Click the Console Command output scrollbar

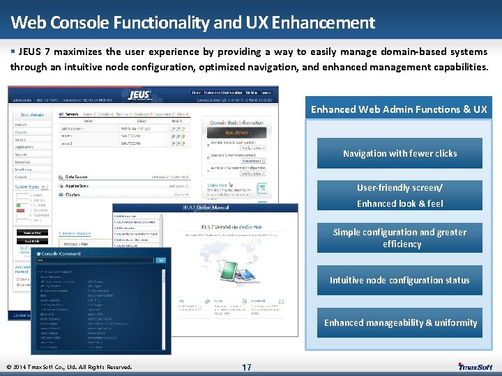coord(164,309)
